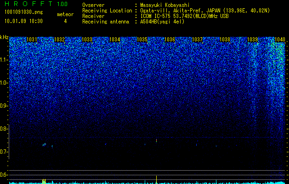Click the 1034 time marker

(x=114, y=40)
